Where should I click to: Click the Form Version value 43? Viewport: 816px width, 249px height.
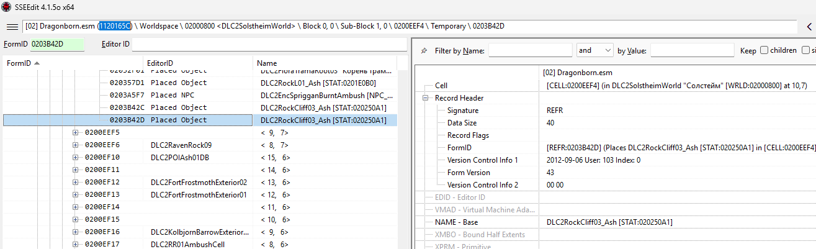point(550,173)
